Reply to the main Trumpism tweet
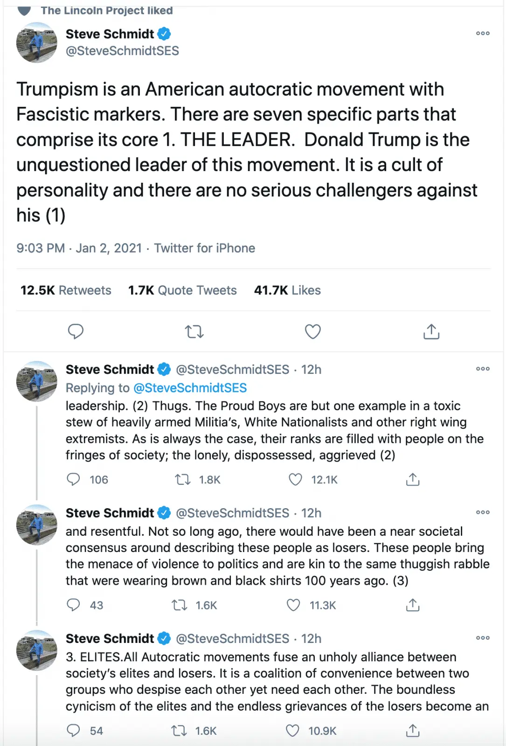Screen dimensions: 506x746 (76, 332)
